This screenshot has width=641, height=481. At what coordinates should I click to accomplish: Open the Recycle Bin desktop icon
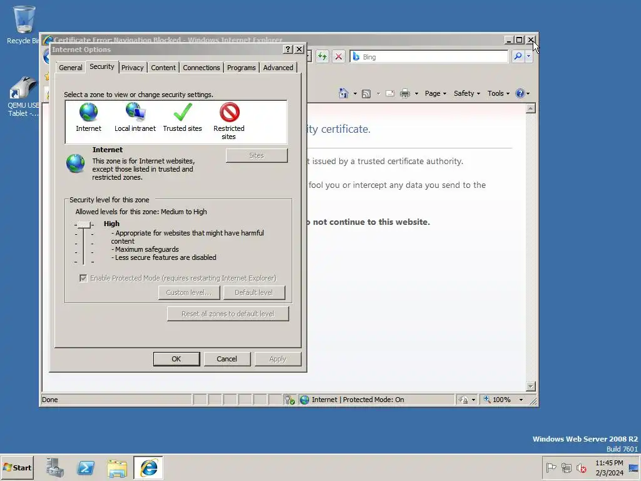24,24
